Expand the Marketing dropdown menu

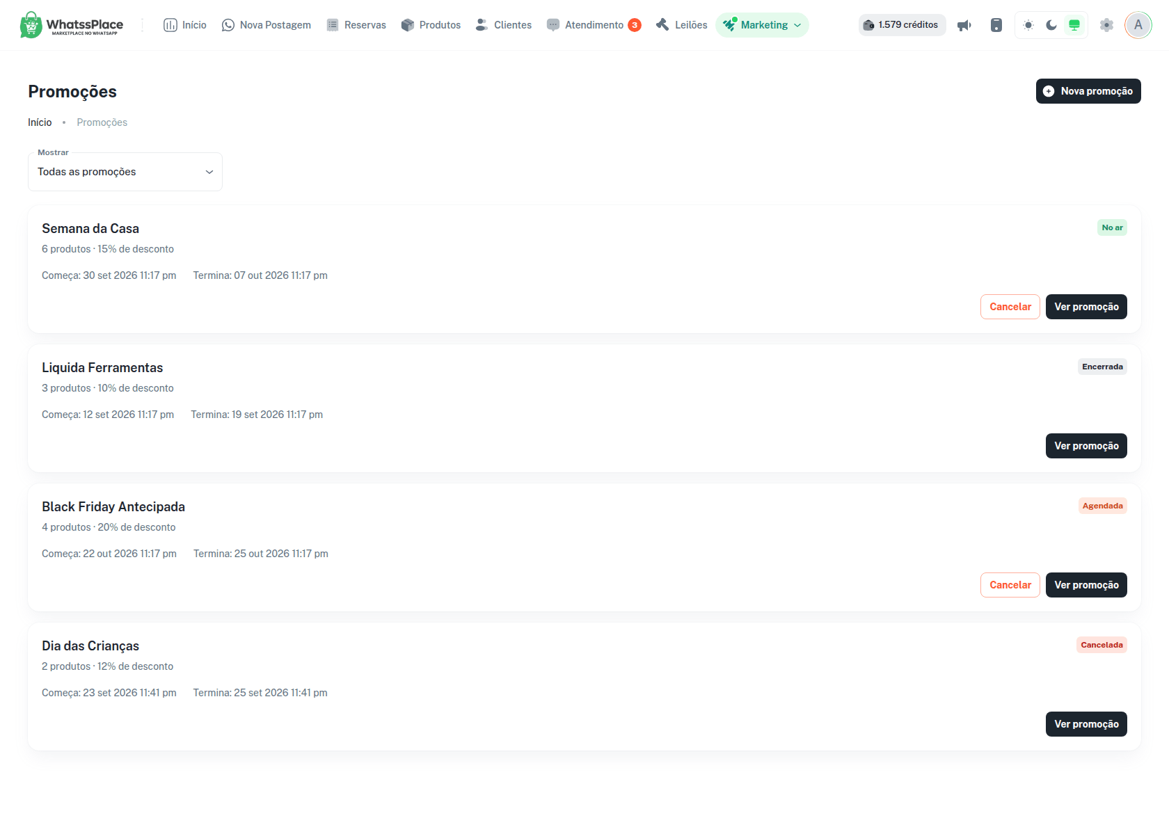coord(762,25)
